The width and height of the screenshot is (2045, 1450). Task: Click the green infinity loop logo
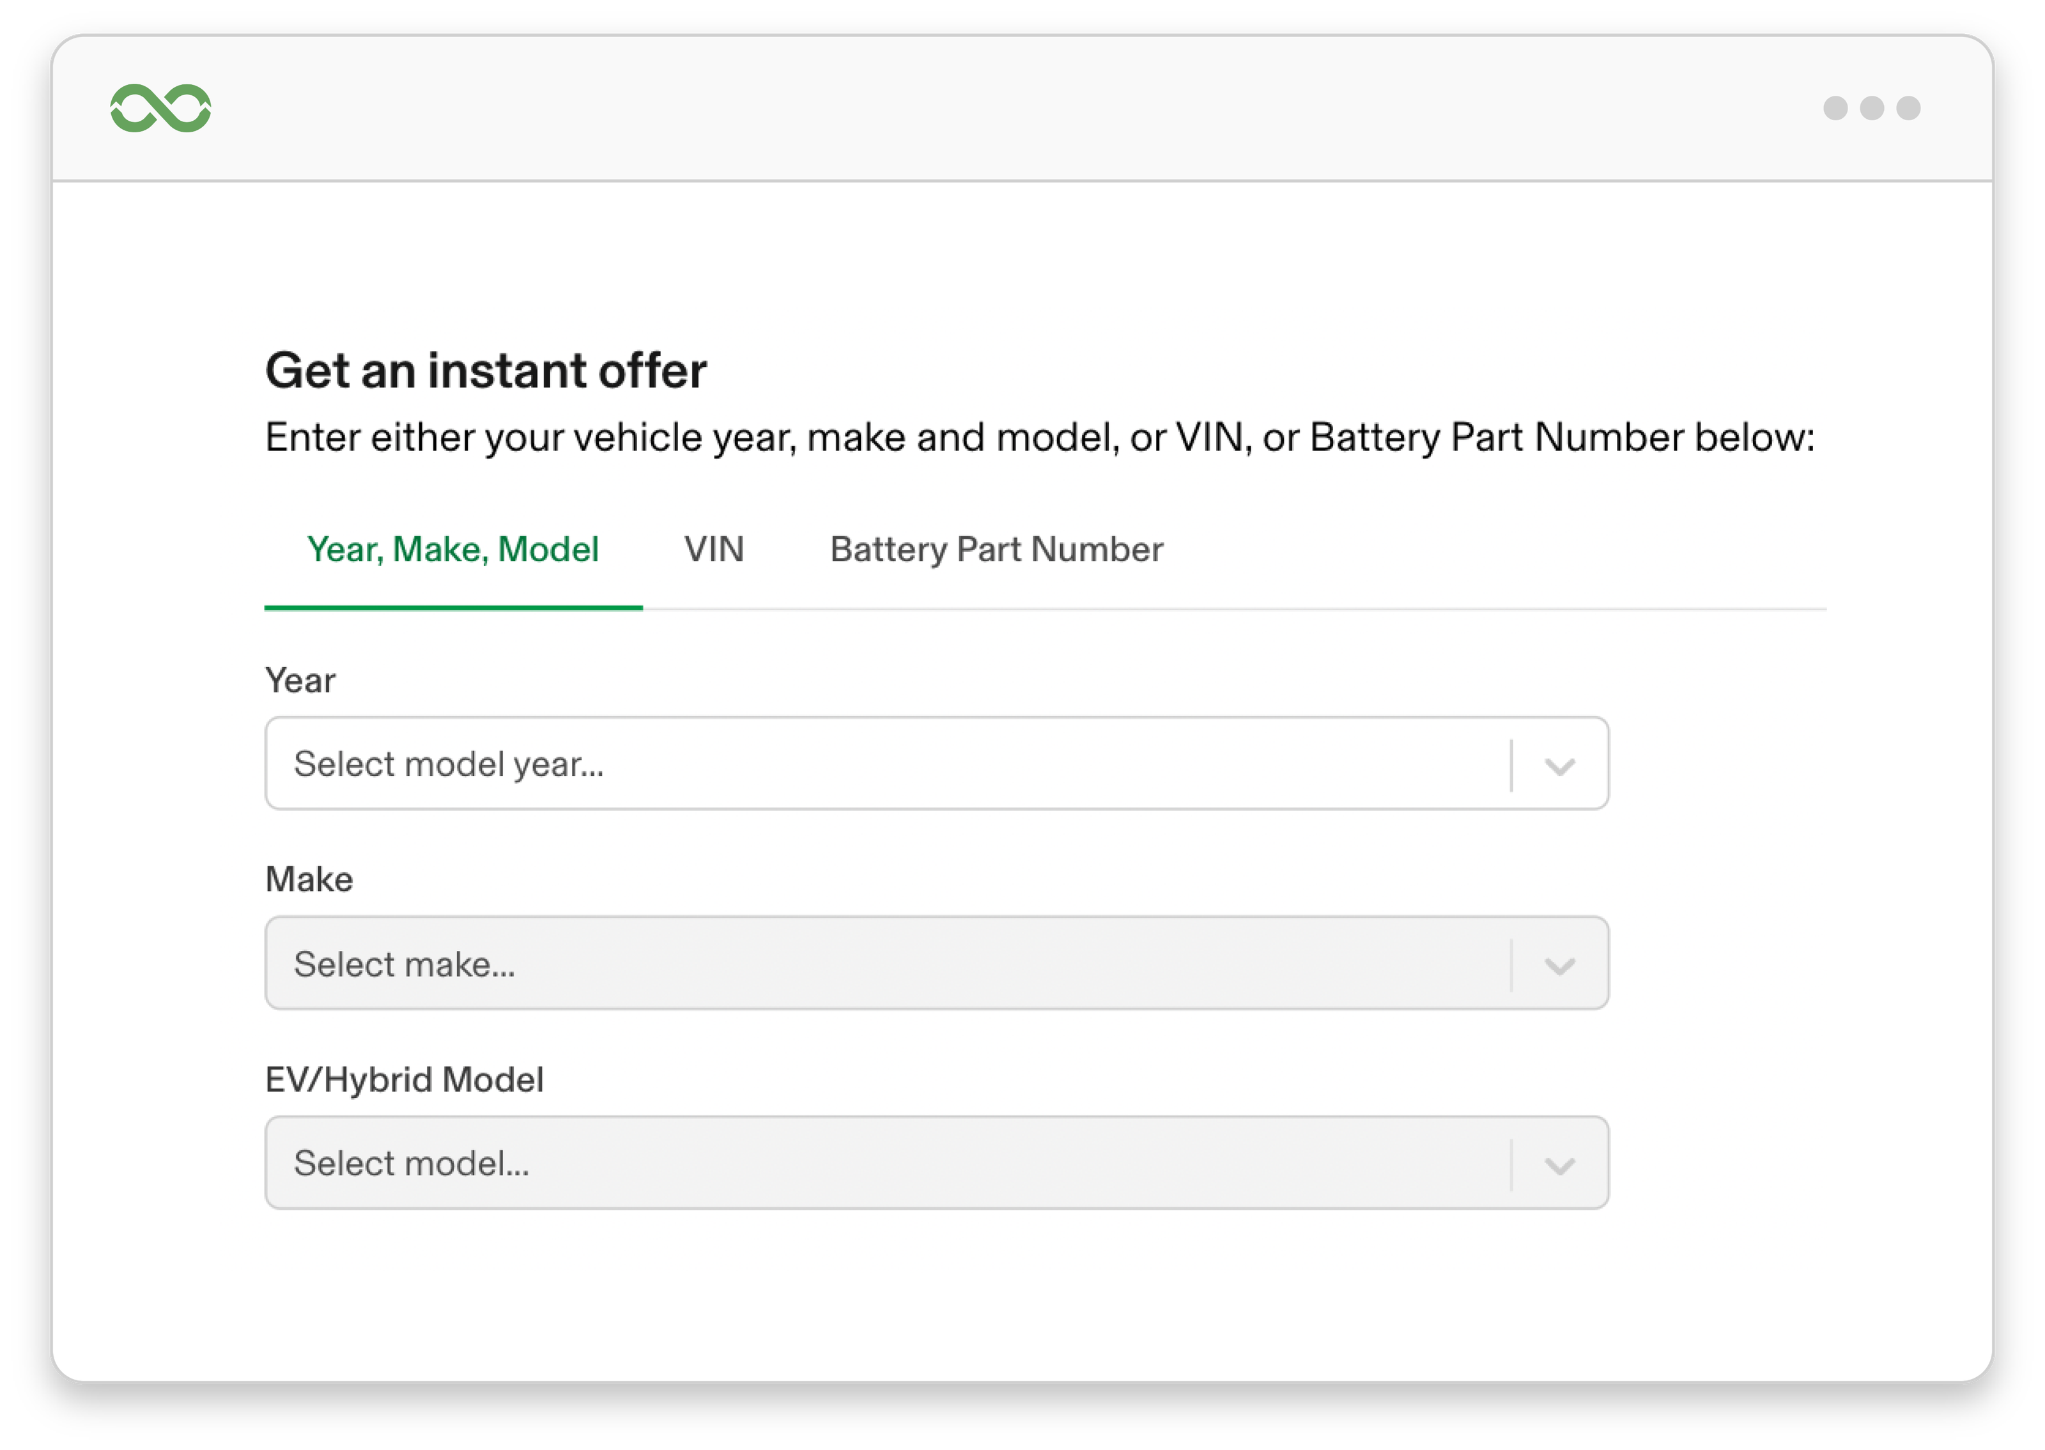tap(160, 108)
